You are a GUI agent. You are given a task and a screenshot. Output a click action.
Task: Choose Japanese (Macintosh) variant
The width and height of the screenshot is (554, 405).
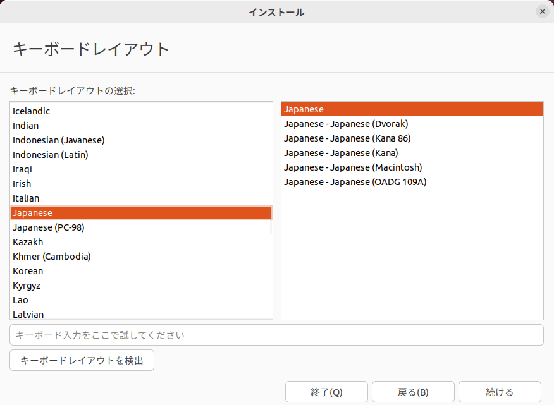click(412, 167)
